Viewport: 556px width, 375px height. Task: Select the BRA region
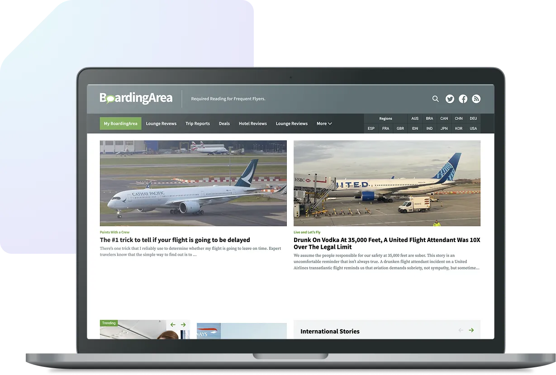pyautogui.click(x=429, y=119)
